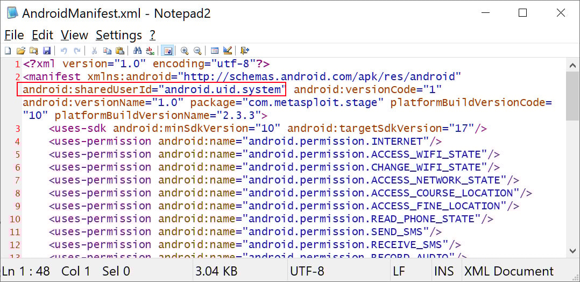Maximize the Notepad2 window
This screenshot has width=580, height=282.
coord(522,13)
